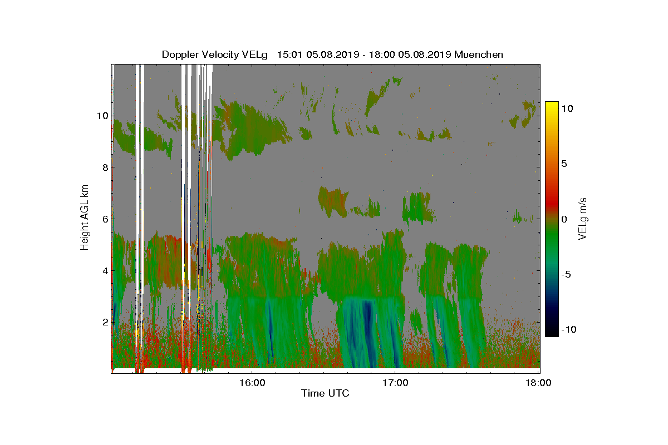Viewport: 668px width, 445px height.
Task: Click the colorbar tick label 10 at top
Action: coord(567,108)
